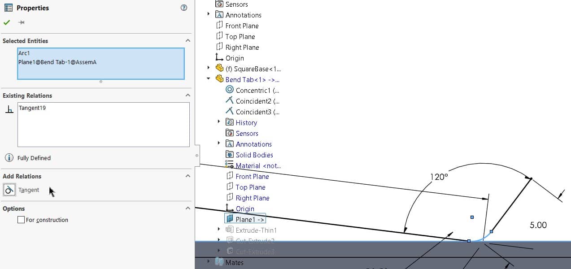
Task: Click the Material <not specified> icon
Action: [x=229, y=165]
